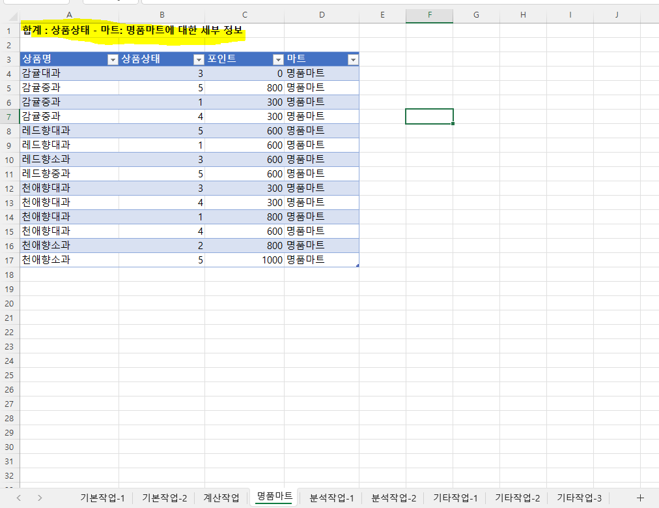Click the previous sheet navigation arrow
Screen dimensions: 659x508
pyautogui.click(x=19, y=498)
